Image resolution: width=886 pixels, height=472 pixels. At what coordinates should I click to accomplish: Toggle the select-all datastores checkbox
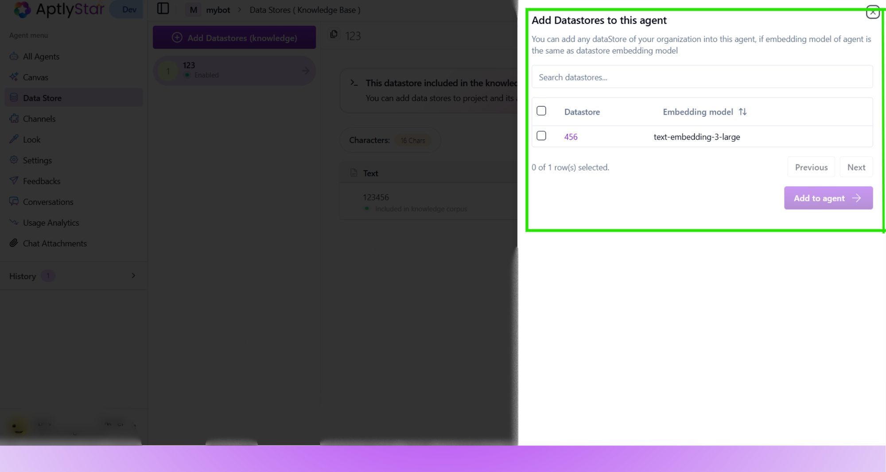(541, 111)
